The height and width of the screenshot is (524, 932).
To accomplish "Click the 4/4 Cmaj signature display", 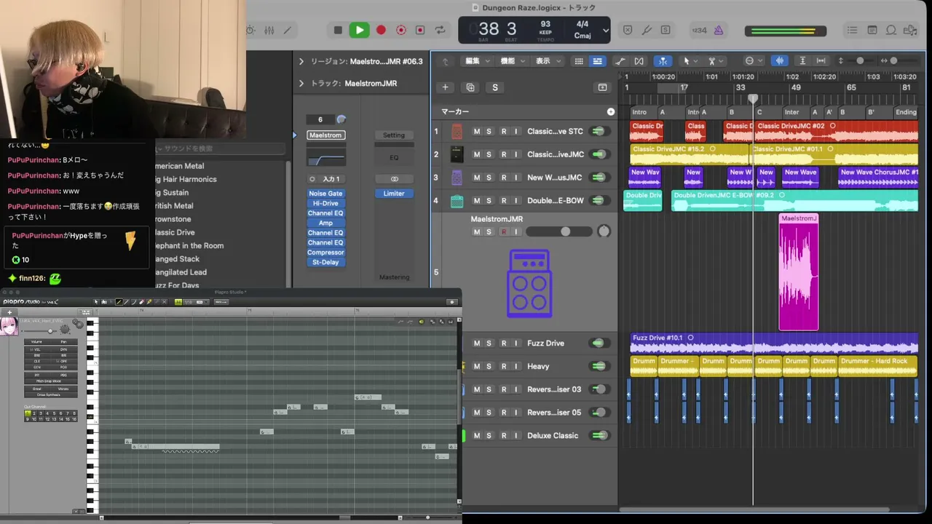I will [x=582, y=30].
